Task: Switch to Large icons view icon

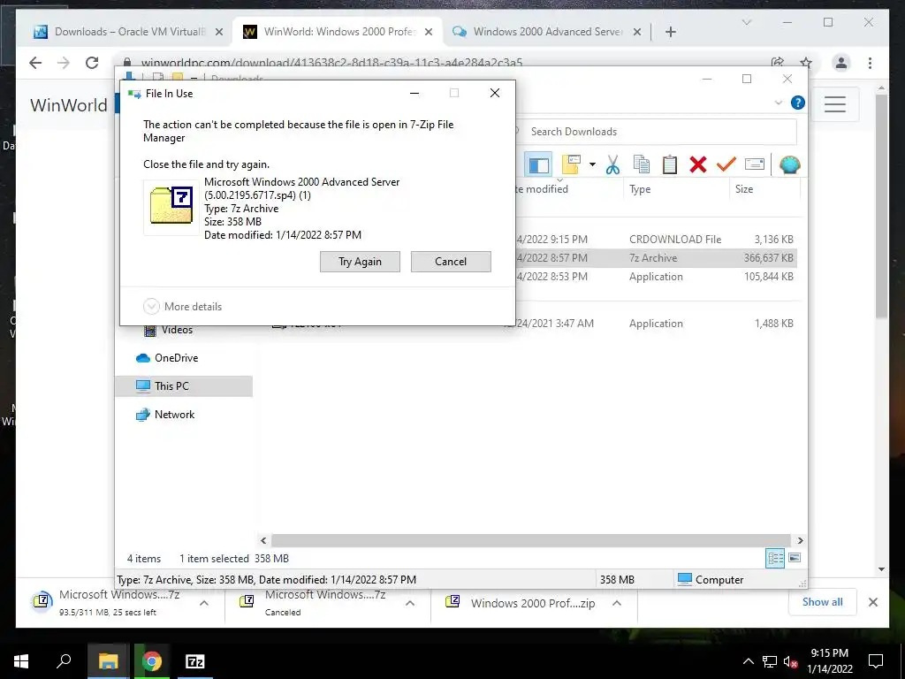Action: pos(795,558)
